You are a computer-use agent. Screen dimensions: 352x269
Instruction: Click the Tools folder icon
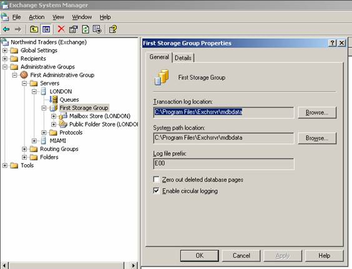14,165
